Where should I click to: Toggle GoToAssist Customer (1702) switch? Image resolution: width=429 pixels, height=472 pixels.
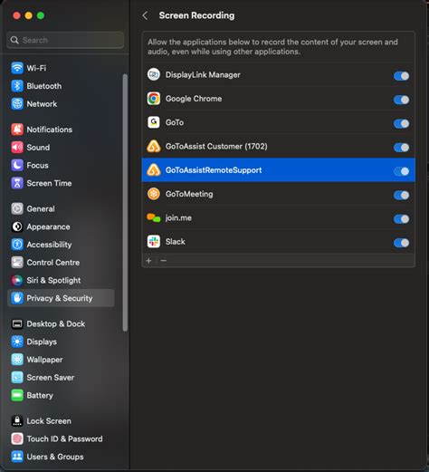(401, 148)
